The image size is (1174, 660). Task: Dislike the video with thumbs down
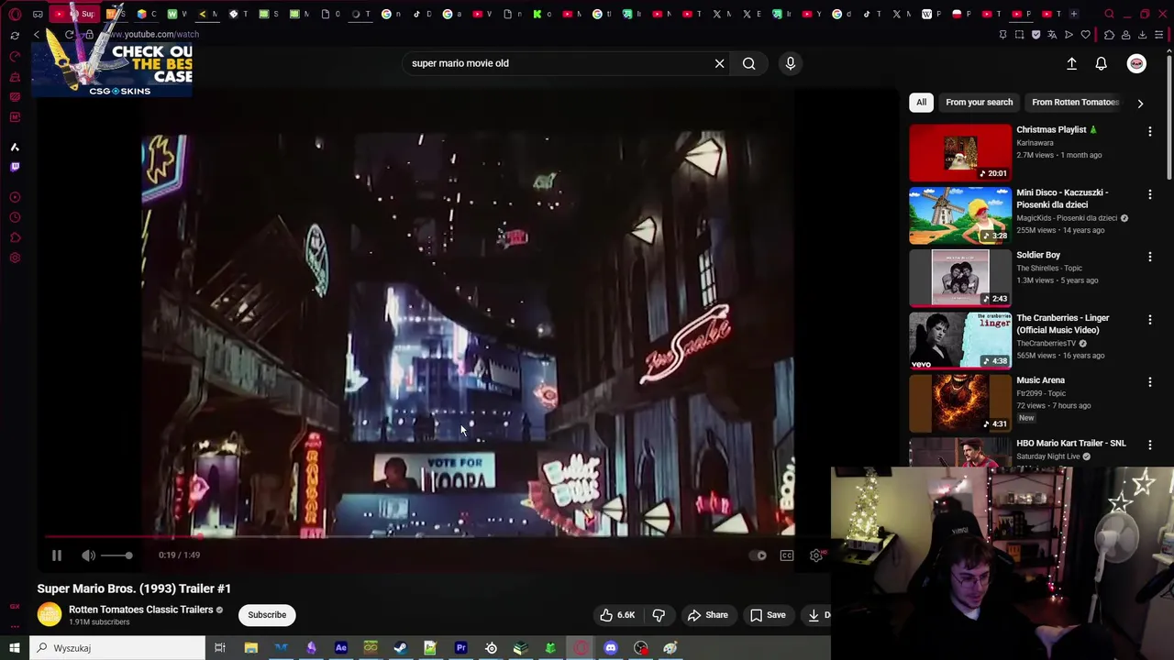point(659,615)
